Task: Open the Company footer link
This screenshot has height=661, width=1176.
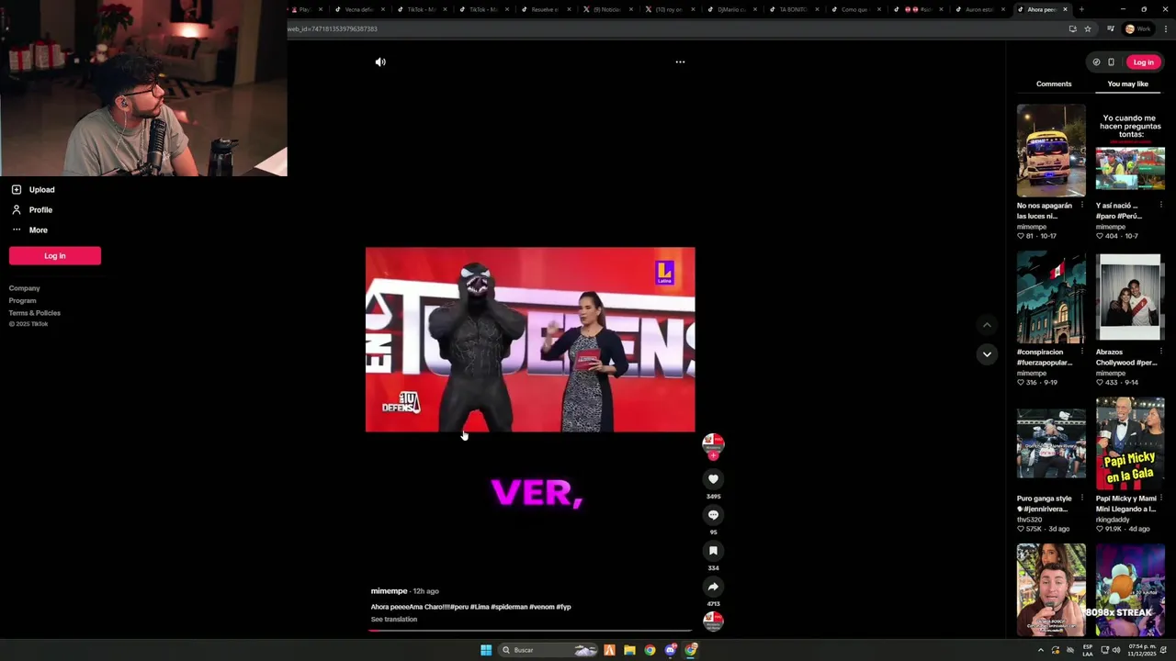Action: click(x=25, y=288)
